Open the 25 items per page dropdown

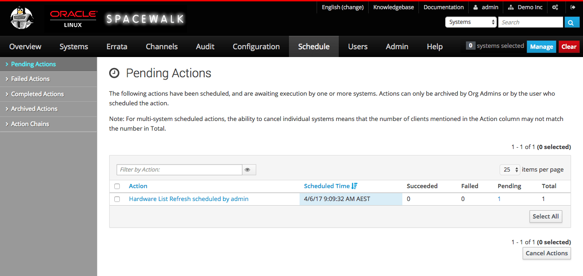pos(510,170)
